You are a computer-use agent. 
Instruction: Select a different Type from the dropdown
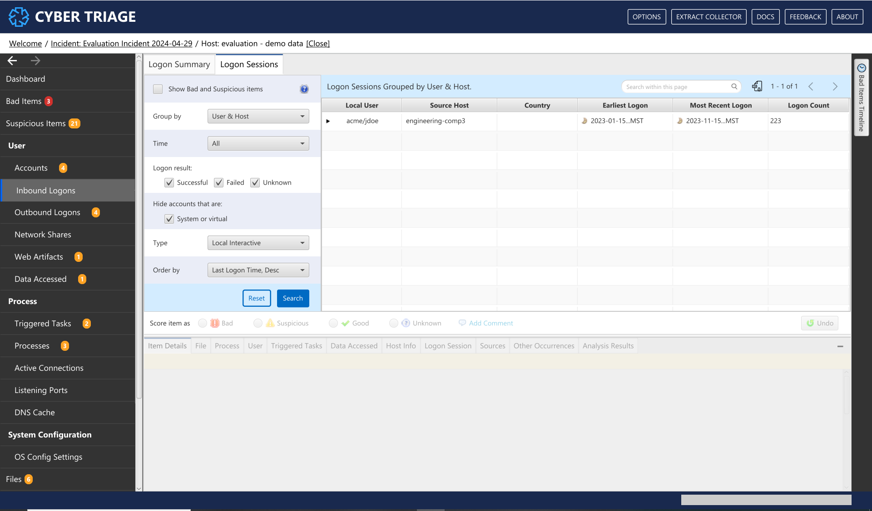[x=258, y=243]
